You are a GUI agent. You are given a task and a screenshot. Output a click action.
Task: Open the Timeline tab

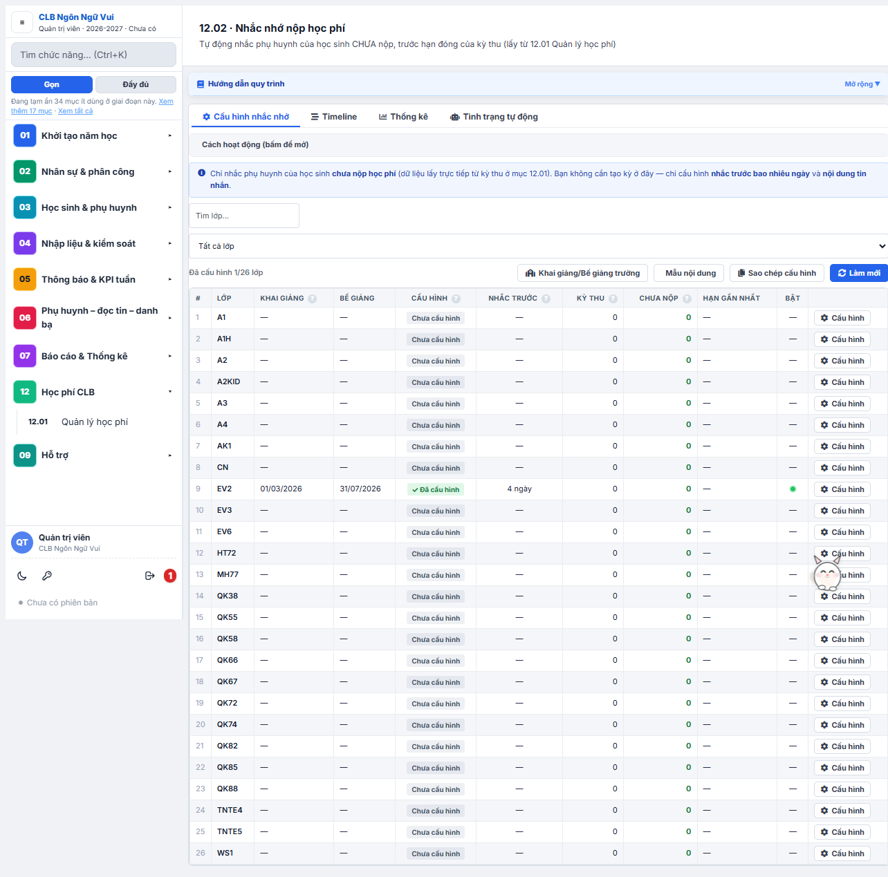[334, 117]
